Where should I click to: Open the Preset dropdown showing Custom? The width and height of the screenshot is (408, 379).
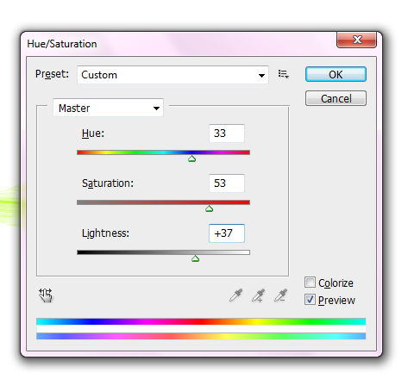[x=173, y=75]
